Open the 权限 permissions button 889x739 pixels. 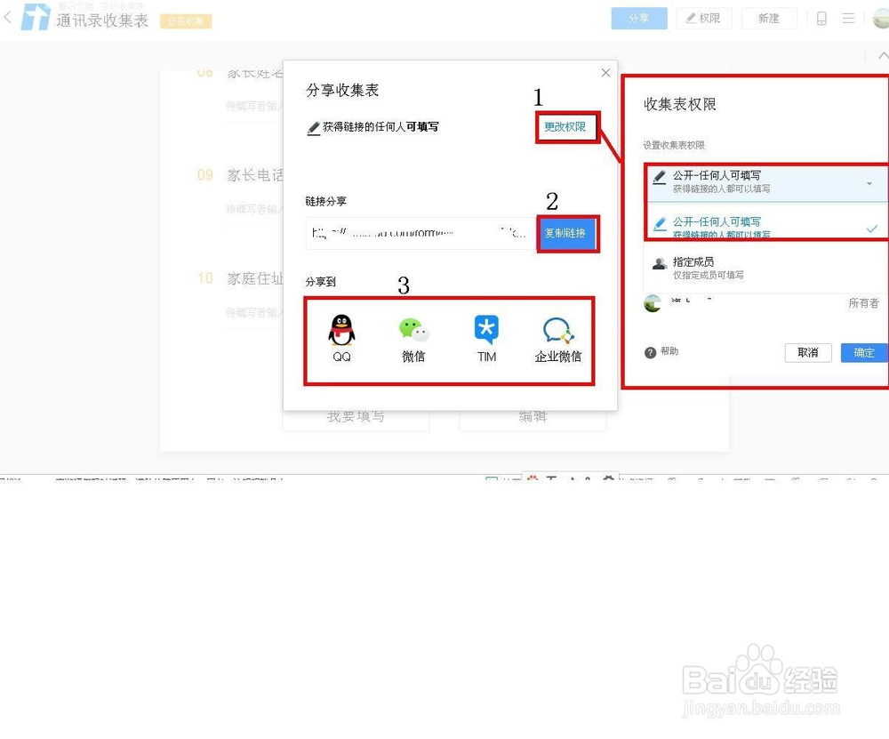(x=703, y=18)
